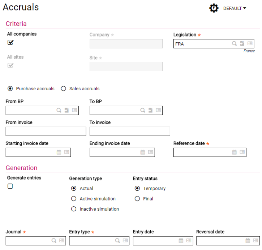Click the From invoice input field
This screenshot has height=250, width=262.
[46, 131]
